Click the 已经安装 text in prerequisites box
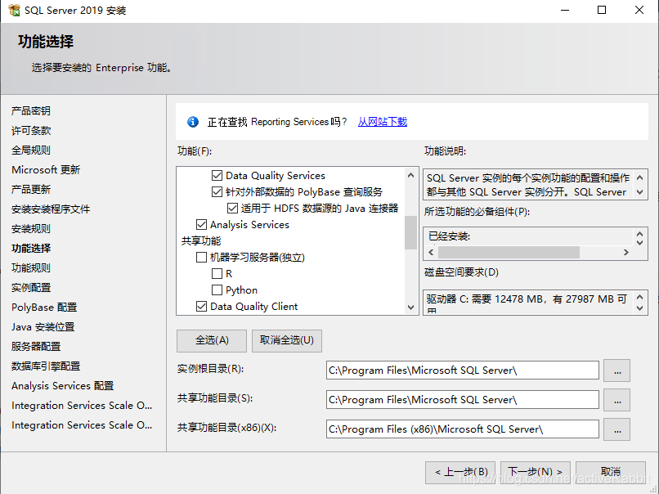The width and height of the screenshot is (659, 494). click(449, 236)
